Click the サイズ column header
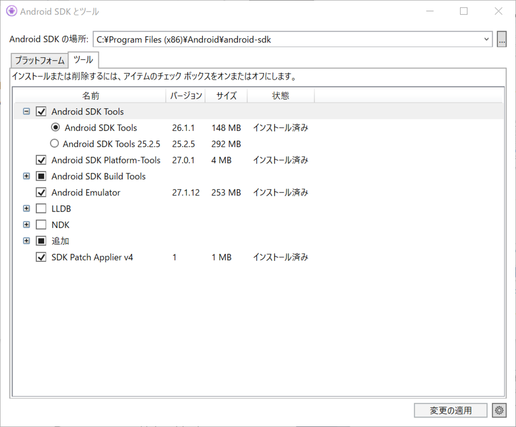 click(226, 96)
